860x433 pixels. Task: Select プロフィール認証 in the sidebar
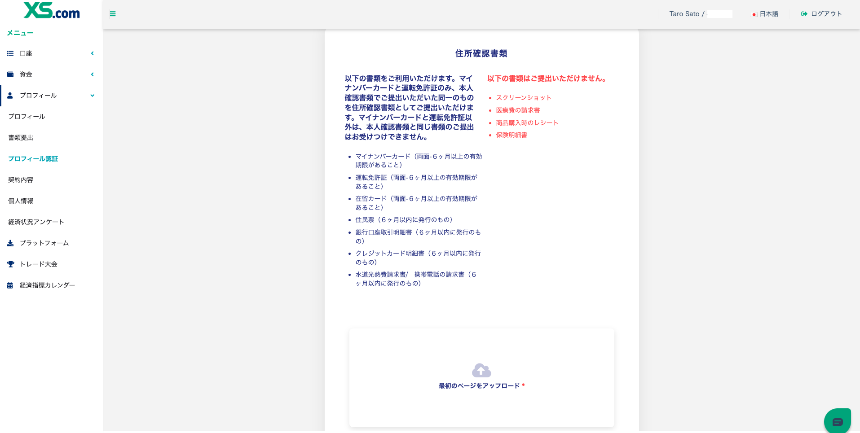[33, 159]
